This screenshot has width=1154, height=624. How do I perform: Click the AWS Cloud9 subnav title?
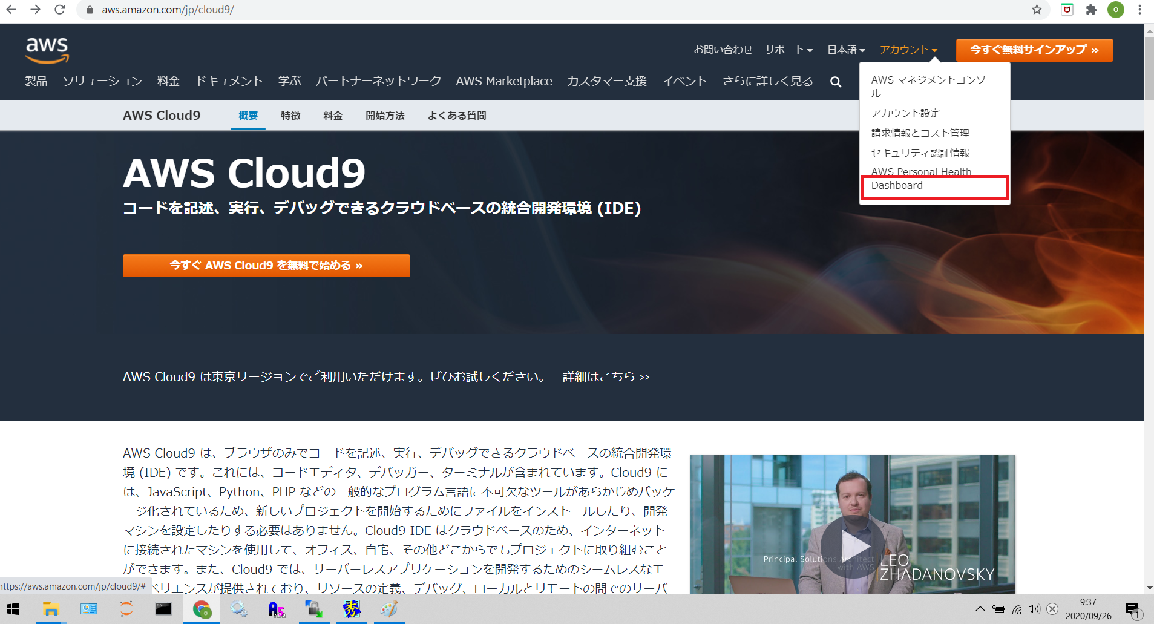162,116
